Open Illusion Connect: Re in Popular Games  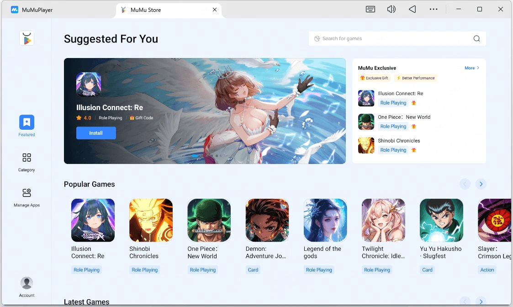(x=93, y=220)
